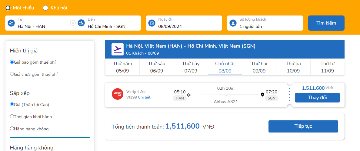Sort flights by Hãng hàng không
This screenshot has width=360, height=151.
coord(12,129)
